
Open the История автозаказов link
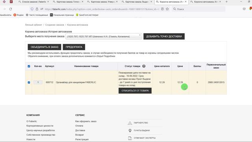pyautogui.click(x=60, y=32)
